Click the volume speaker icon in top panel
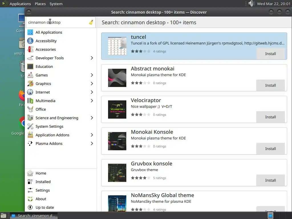Image resolution: width=292 pixels, height=219 pixels. (251, 3)
